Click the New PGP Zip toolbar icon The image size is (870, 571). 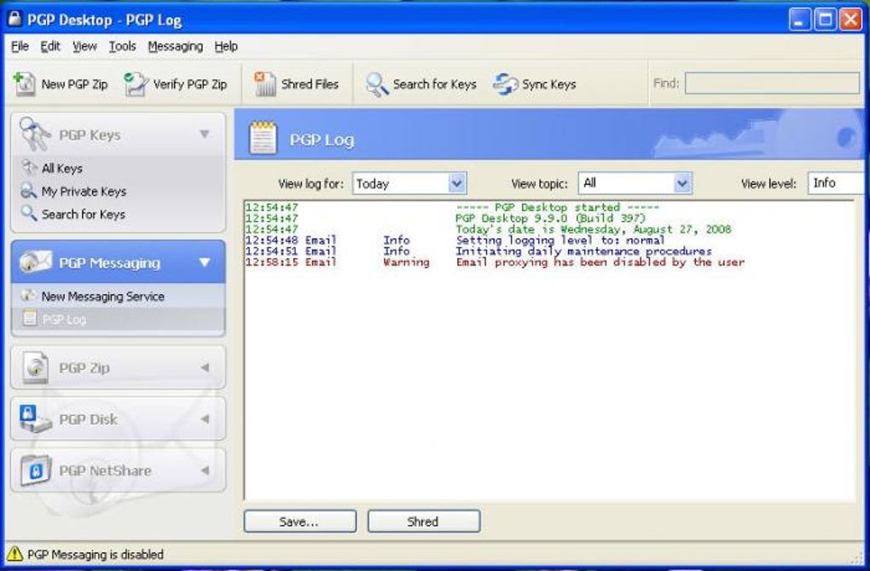[25, 84]
